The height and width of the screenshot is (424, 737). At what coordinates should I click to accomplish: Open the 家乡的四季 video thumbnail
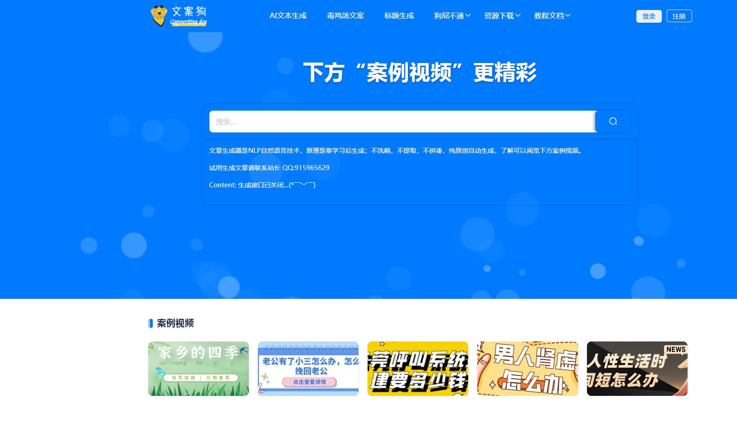coord(198,368)
